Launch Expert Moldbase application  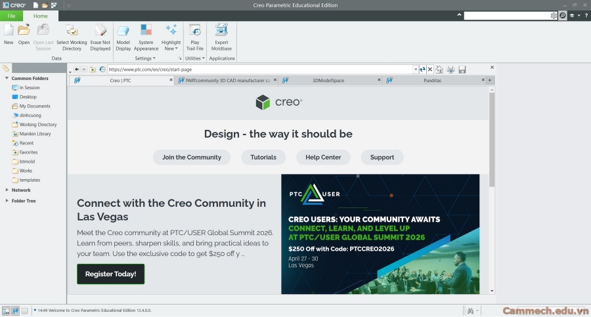222,37
